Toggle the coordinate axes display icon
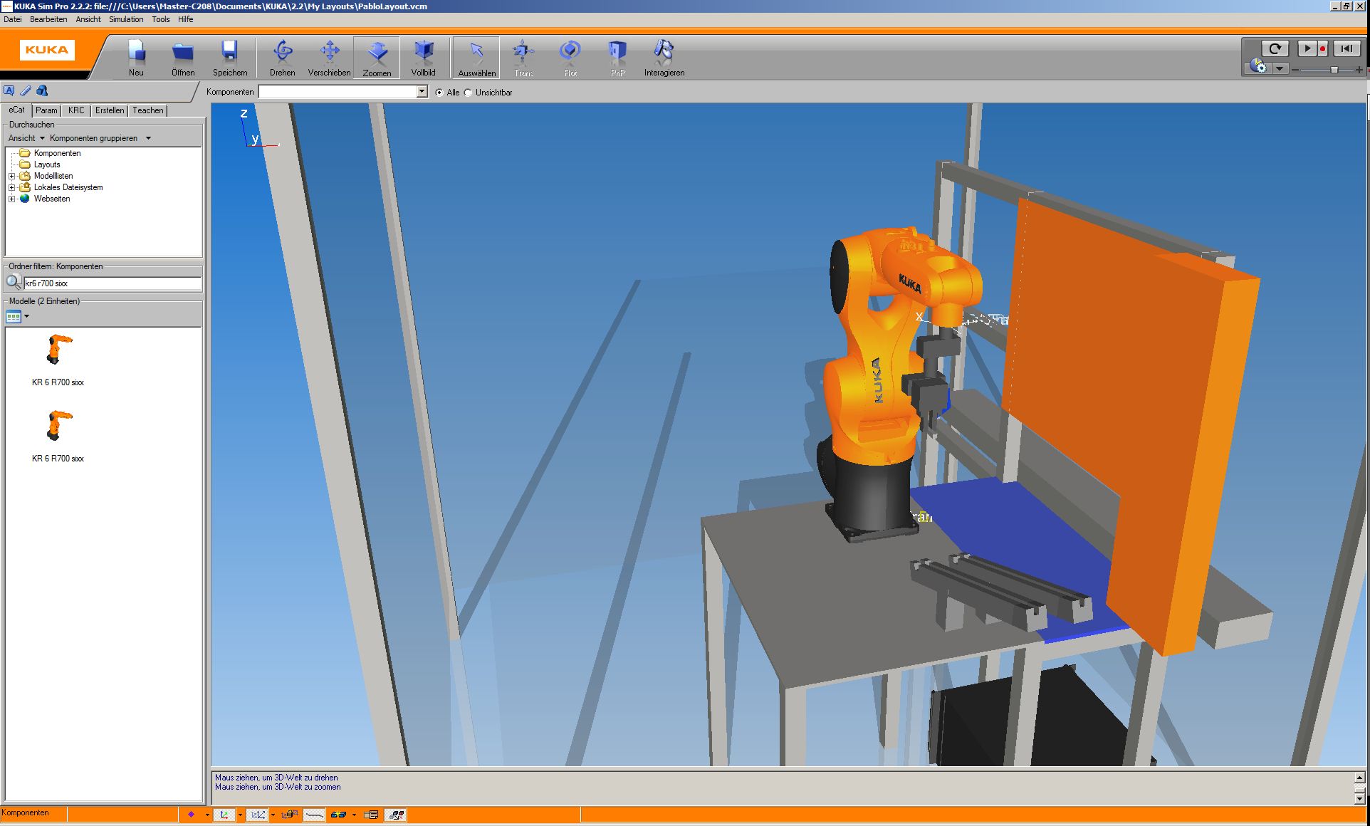This screenshot has width=1370, height=826. 224,815
